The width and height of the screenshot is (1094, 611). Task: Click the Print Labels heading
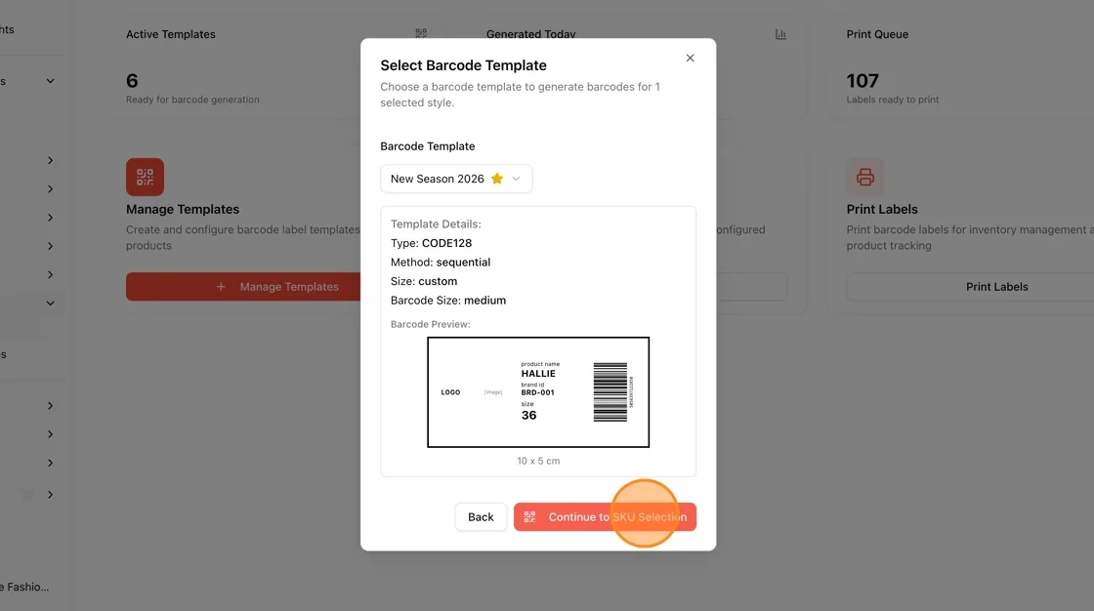point(882,209)
